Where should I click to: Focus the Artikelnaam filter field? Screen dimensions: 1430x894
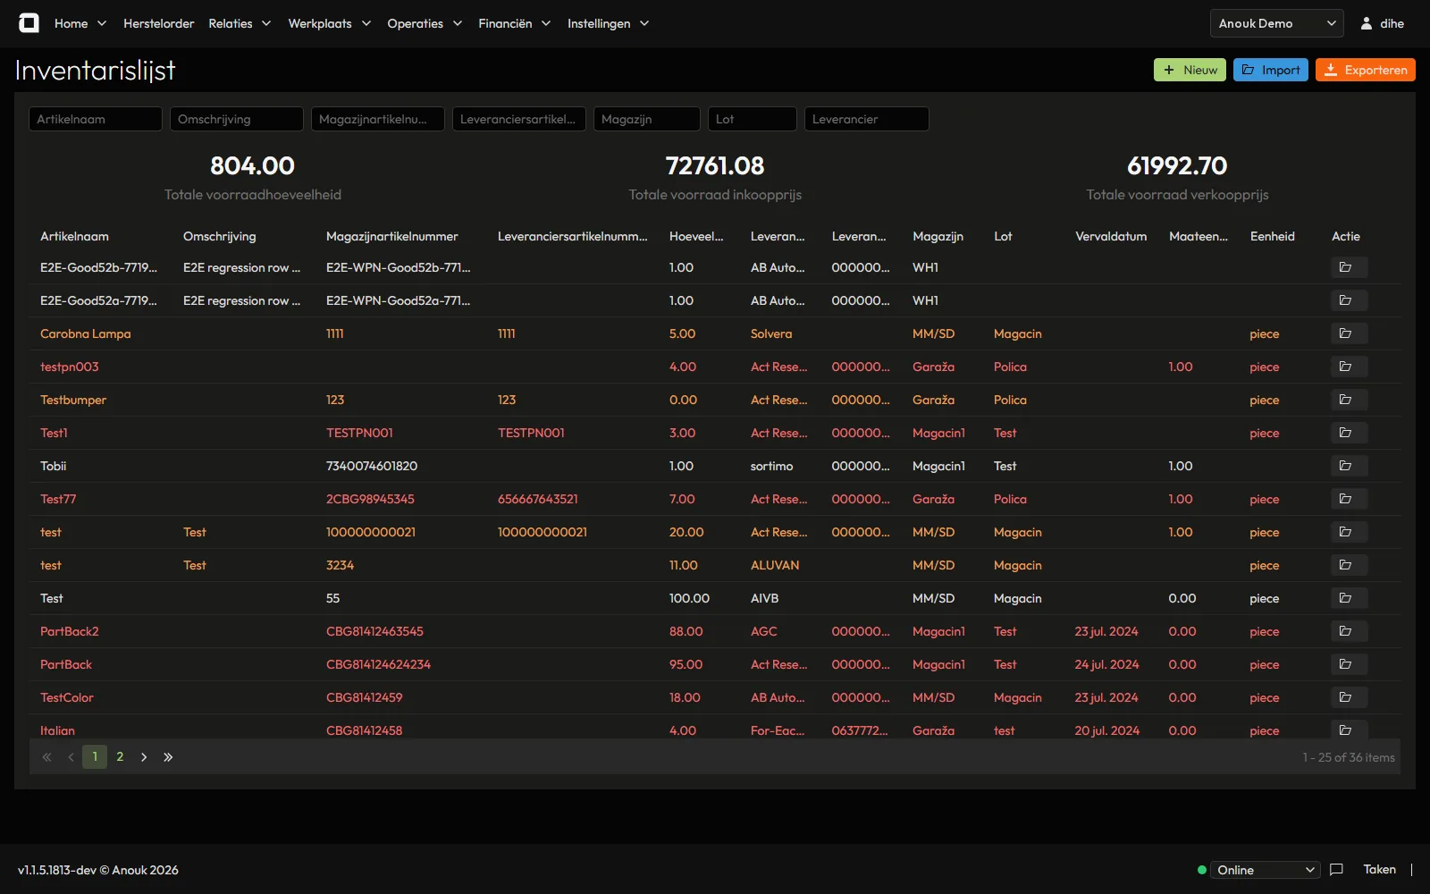(x=96, y=119)
